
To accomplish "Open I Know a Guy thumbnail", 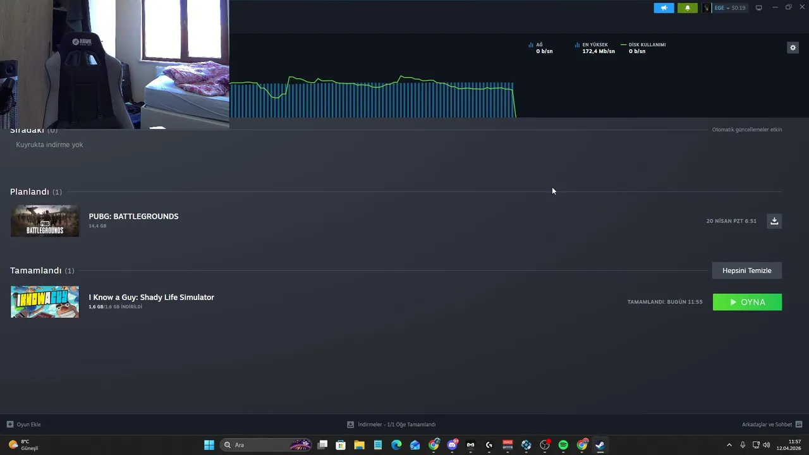I will click(45, 301).
